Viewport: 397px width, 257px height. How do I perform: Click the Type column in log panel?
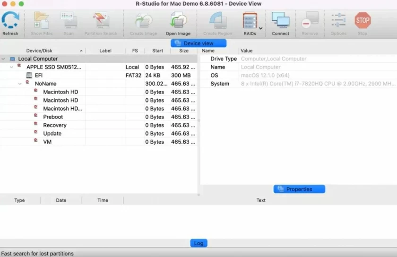point(19,200)
